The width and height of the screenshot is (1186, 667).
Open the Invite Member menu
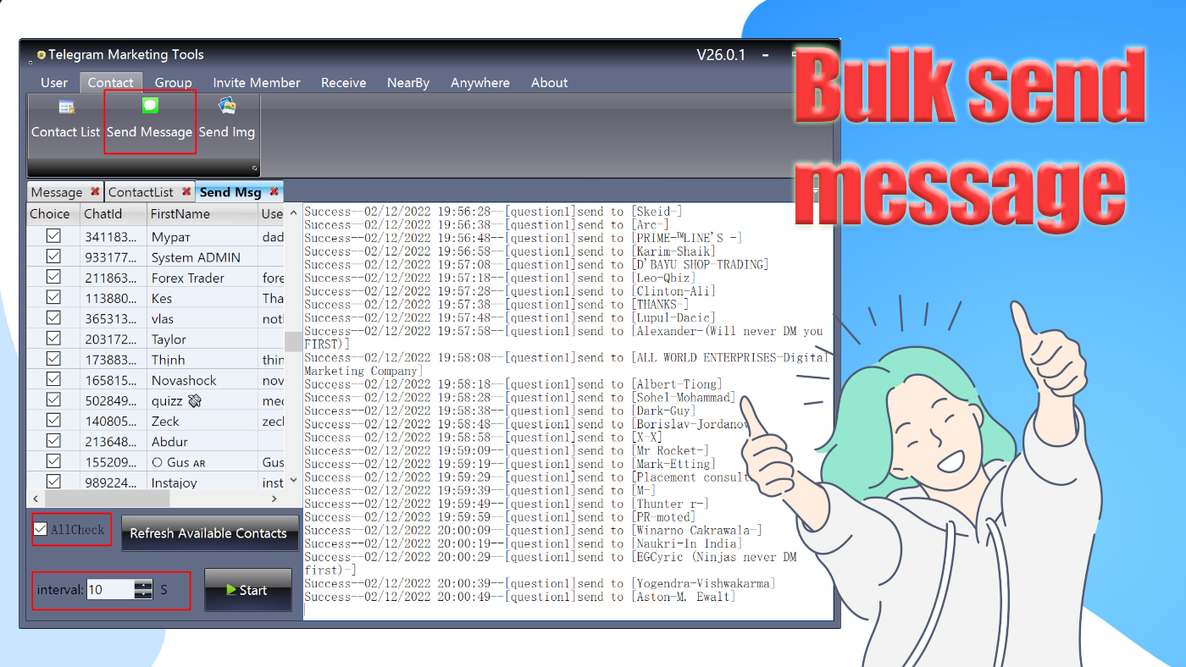click(257, 82)
